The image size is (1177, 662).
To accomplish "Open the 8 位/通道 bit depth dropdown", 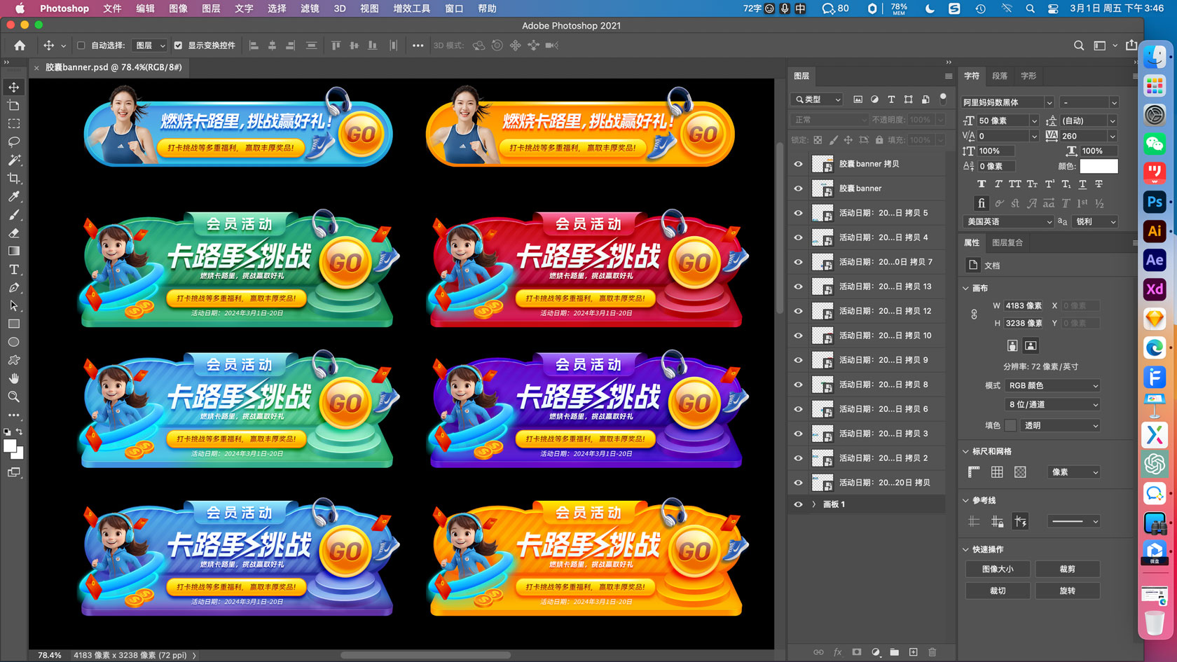I will [1053, 405].
